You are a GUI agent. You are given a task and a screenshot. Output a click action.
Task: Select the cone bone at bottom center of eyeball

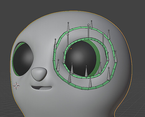86,71
